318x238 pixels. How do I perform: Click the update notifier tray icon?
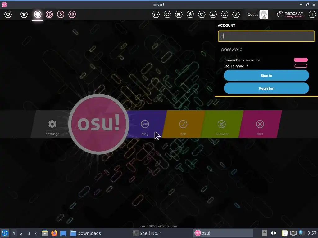click(x=301, y=233)
